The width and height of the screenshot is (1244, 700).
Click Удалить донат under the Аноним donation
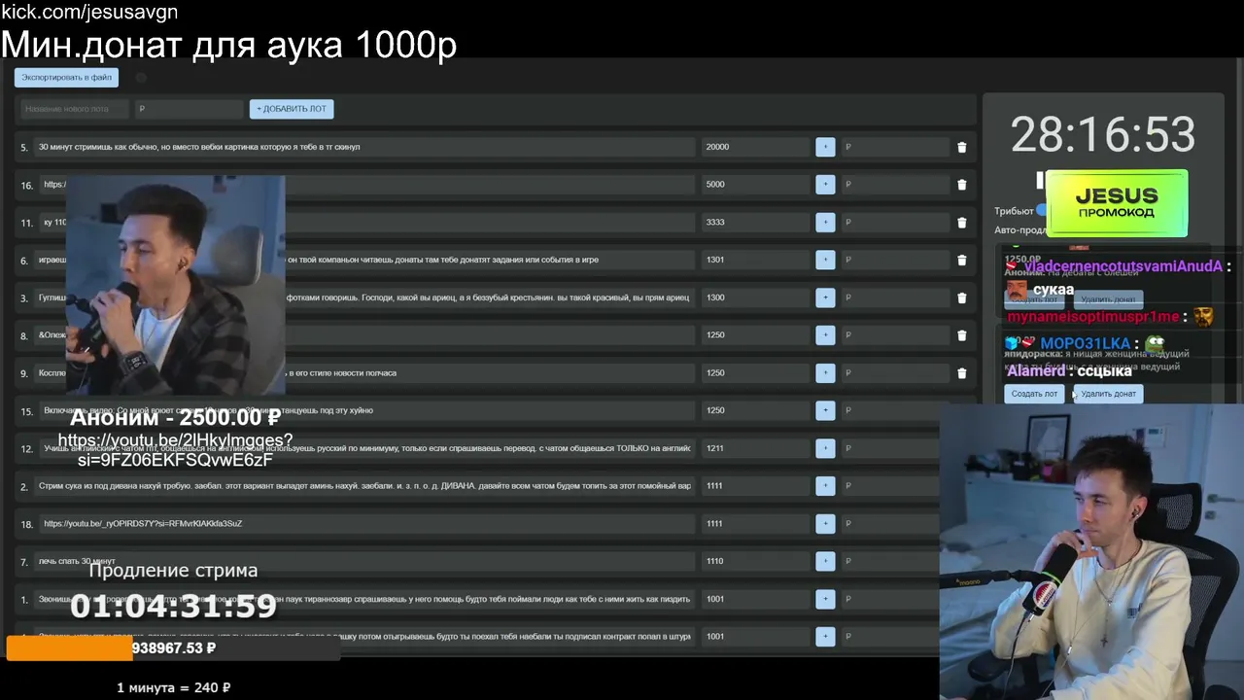point(1108,299)
